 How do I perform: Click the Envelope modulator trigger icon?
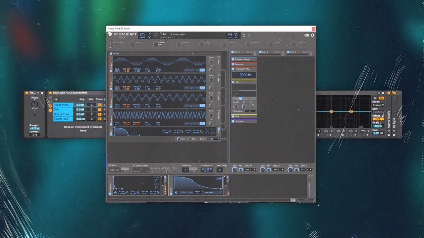pyautogui.click(x=115, y=192)
